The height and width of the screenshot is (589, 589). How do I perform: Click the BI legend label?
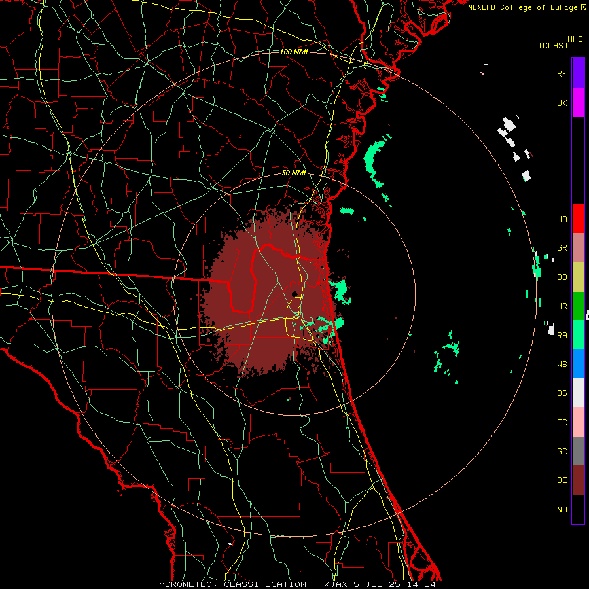(562, 480)
